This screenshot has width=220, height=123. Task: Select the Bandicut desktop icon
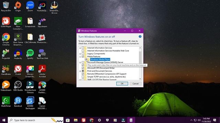click(18, 102)
